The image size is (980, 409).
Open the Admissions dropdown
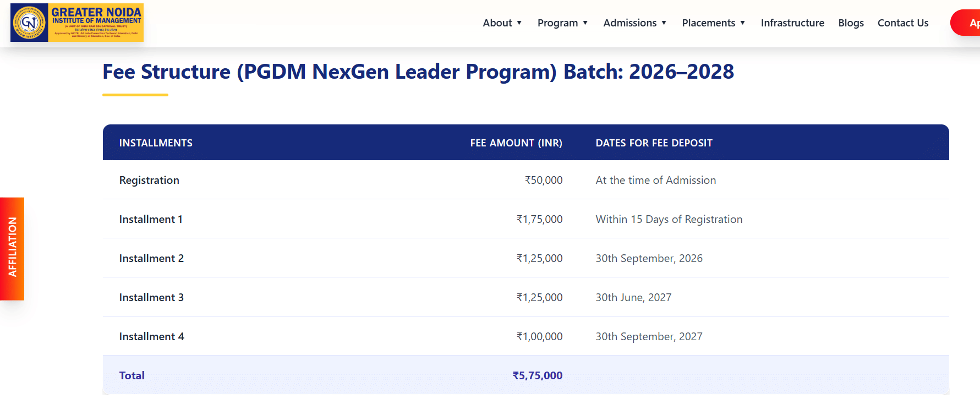[x=634, y=23]
